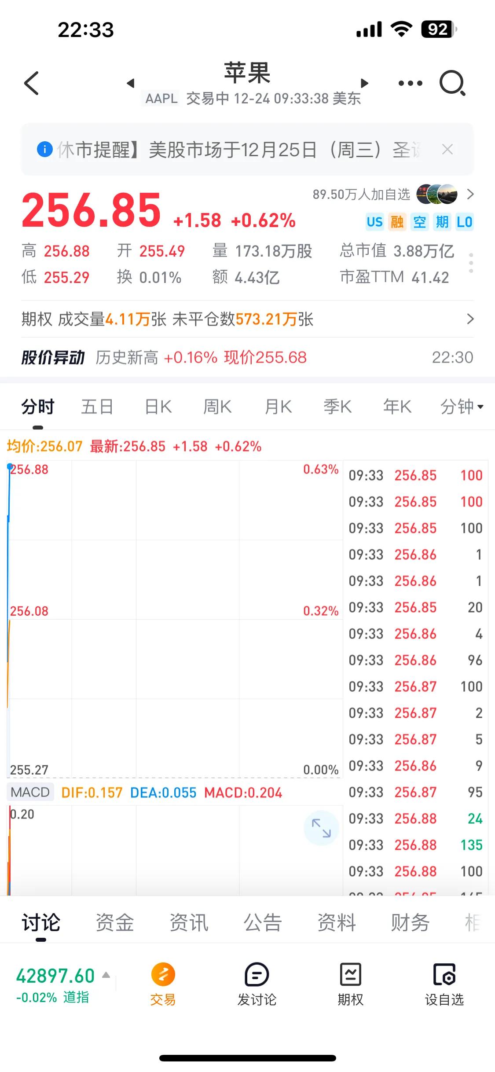Open the 分钟 interval dropdown
The width and height of the screenshot is (495, 1072).
point(462,407)
